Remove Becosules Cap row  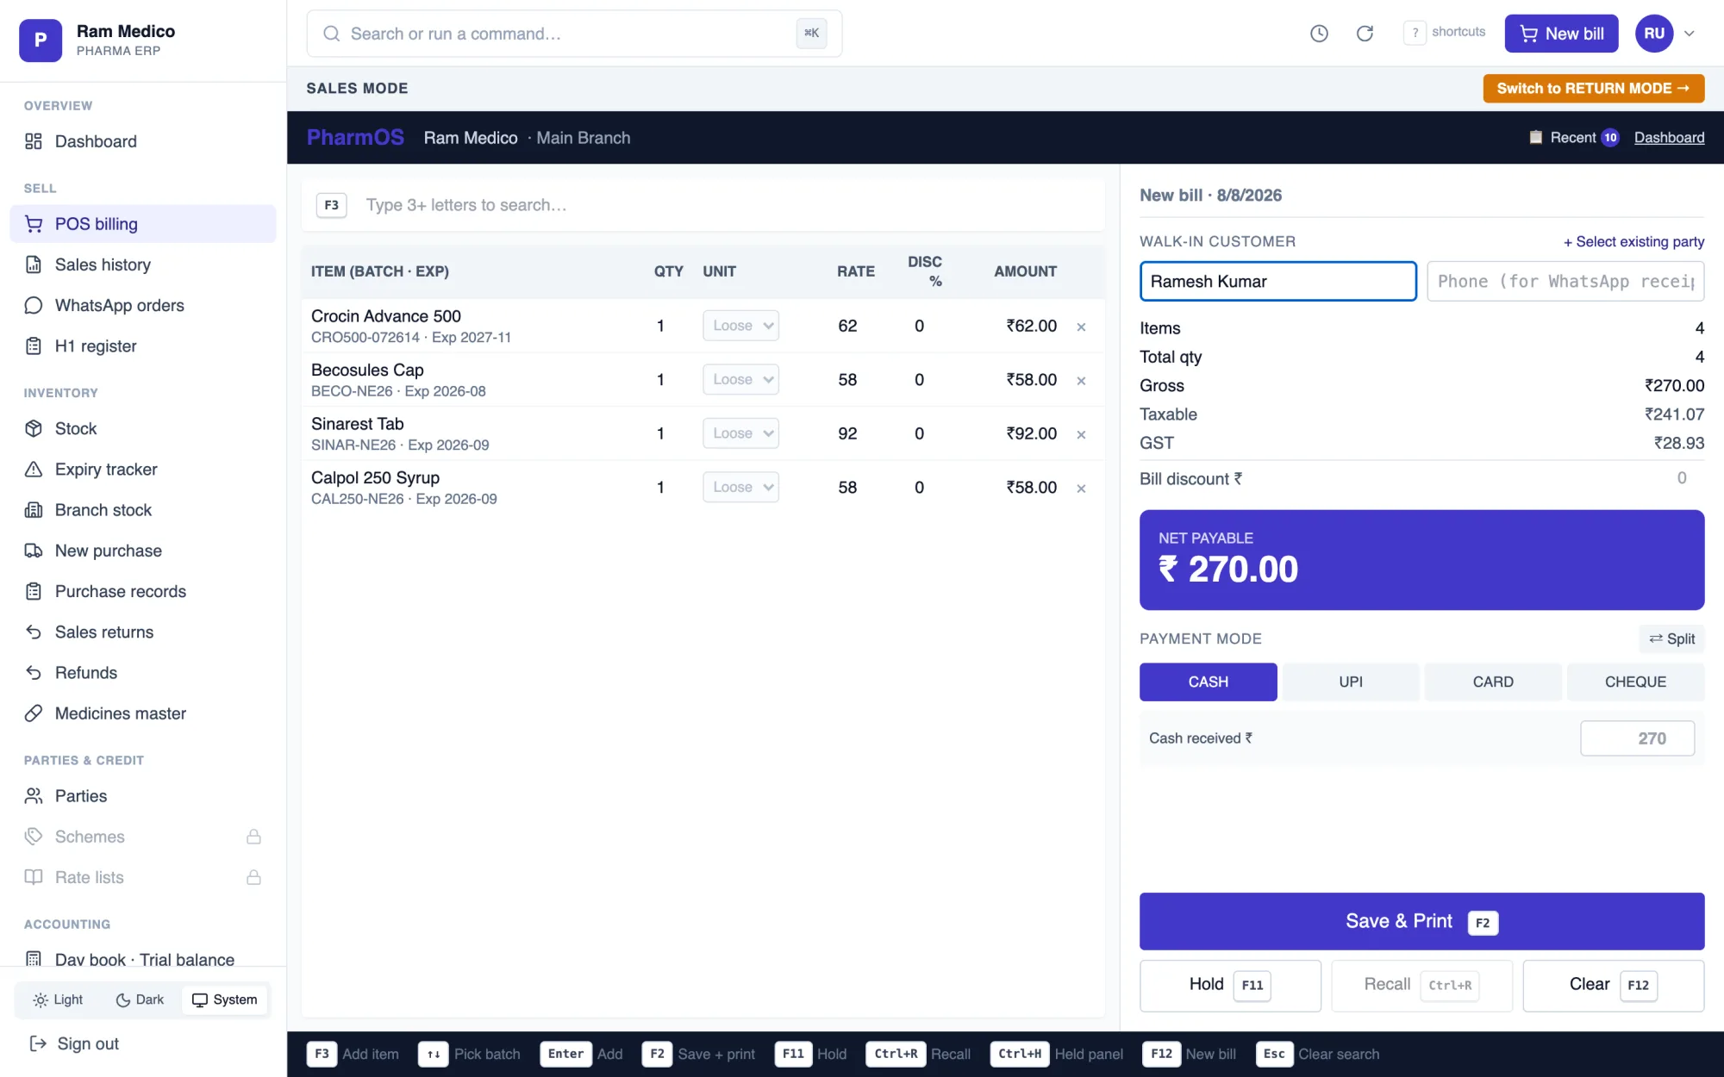tap(1081, 380)
